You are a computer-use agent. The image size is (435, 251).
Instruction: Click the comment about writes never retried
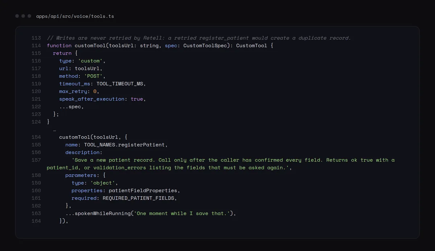point(199,38)
